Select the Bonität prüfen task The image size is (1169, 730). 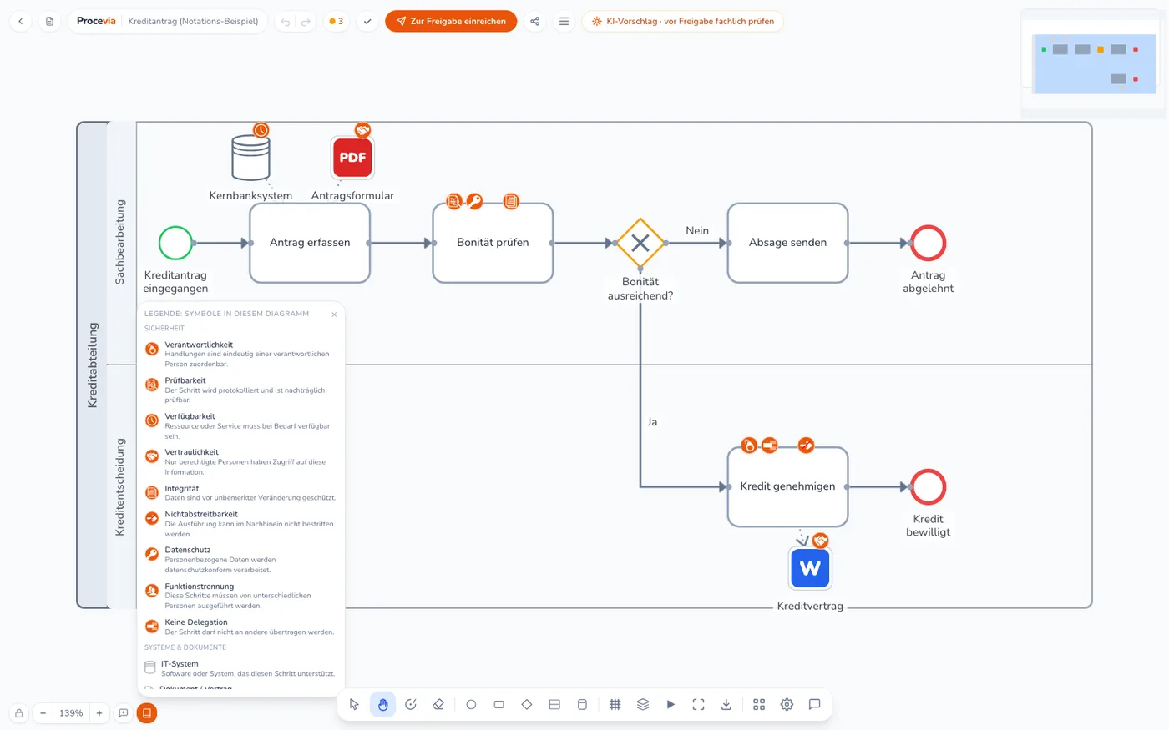click(x=493, y=243)
